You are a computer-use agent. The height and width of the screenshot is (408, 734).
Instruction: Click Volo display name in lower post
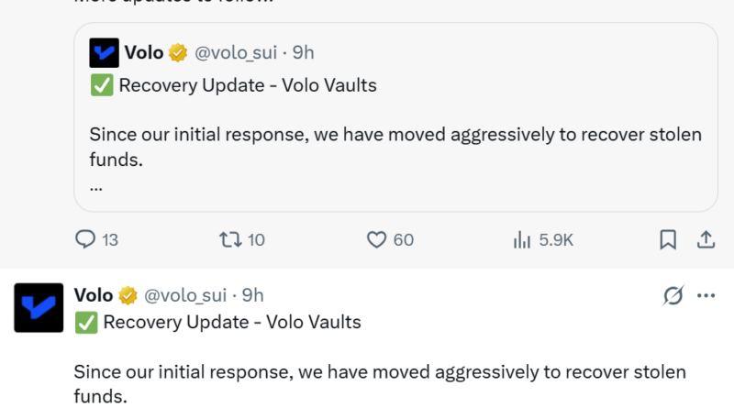93,295
